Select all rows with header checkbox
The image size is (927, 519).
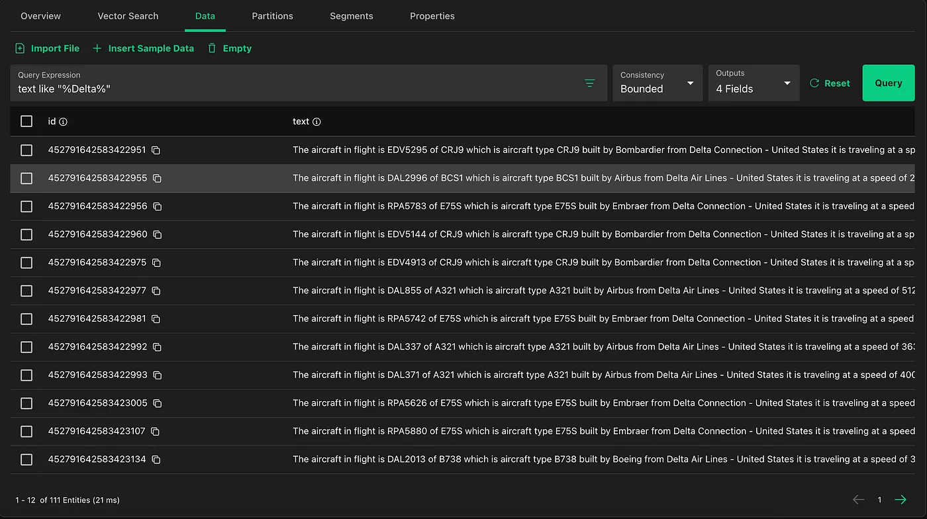[x=26, y=121]
